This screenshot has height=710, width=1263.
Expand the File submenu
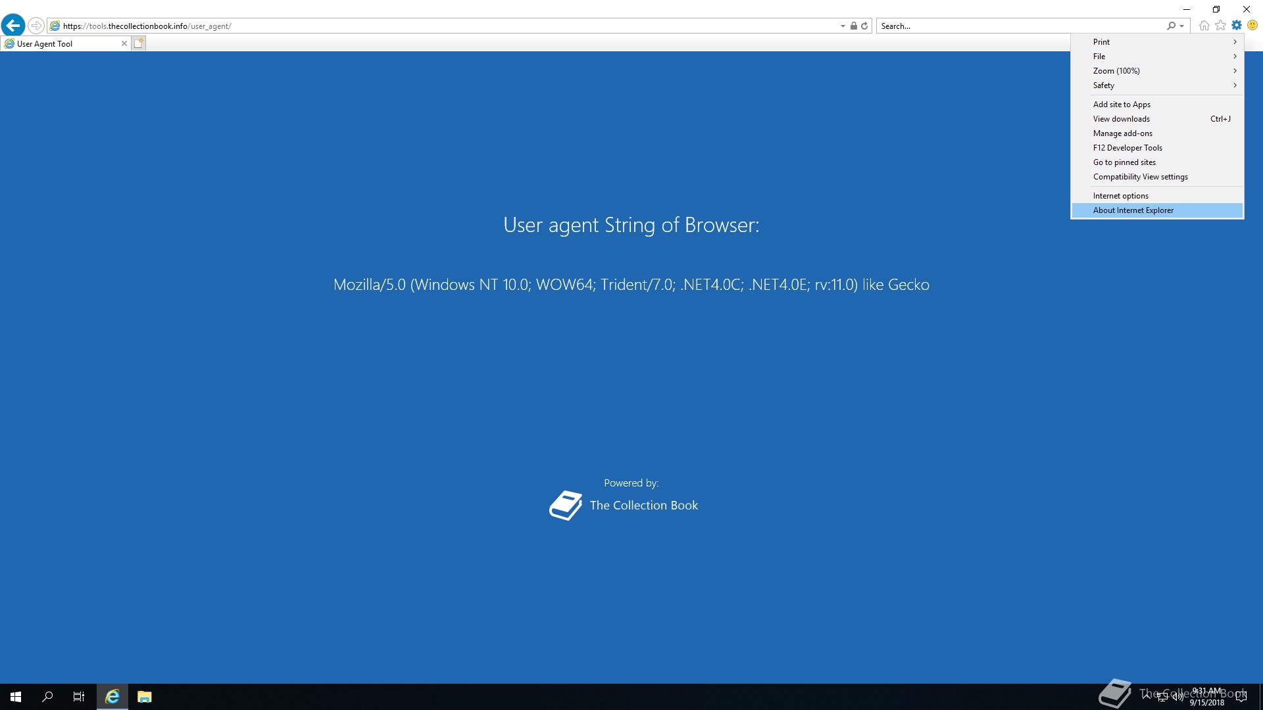[1157, 57]
